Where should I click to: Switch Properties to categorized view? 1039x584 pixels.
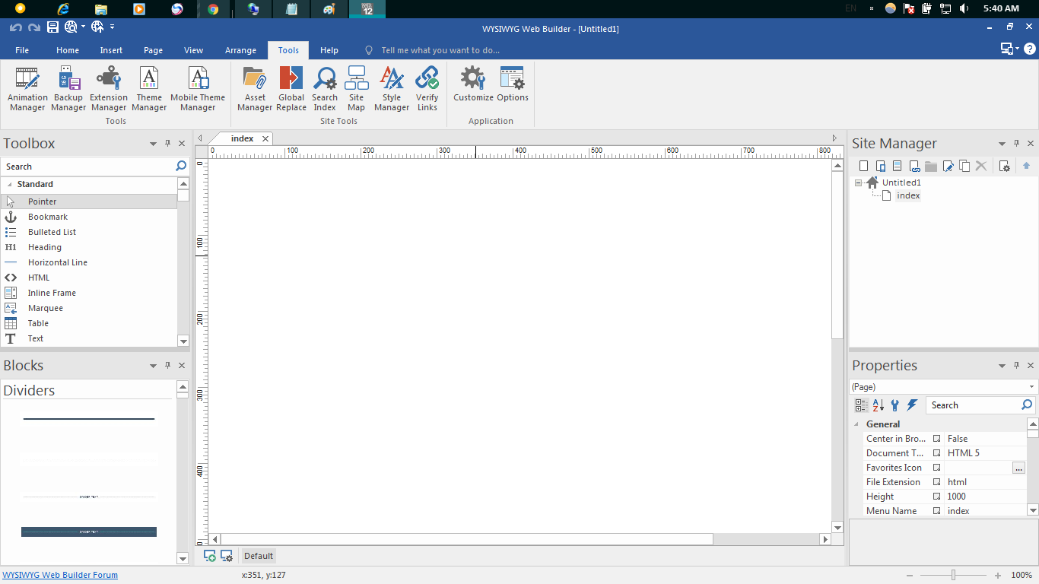(861, 405)
